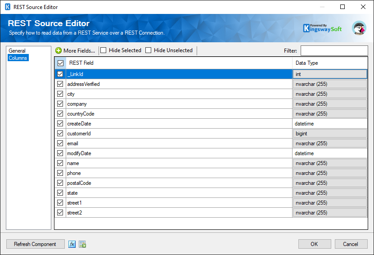
Task: Click the KingswaySoft logo
Action: coord(323,28)
